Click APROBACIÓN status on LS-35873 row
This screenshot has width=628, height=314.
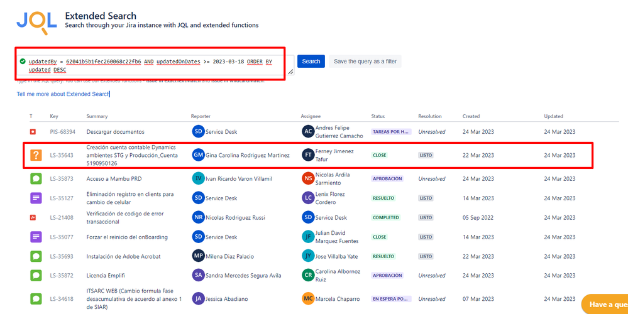387,179
